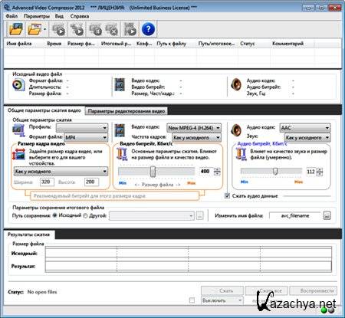
Task: Click the video bitrate value field 400
Action: tap(205, 172)
